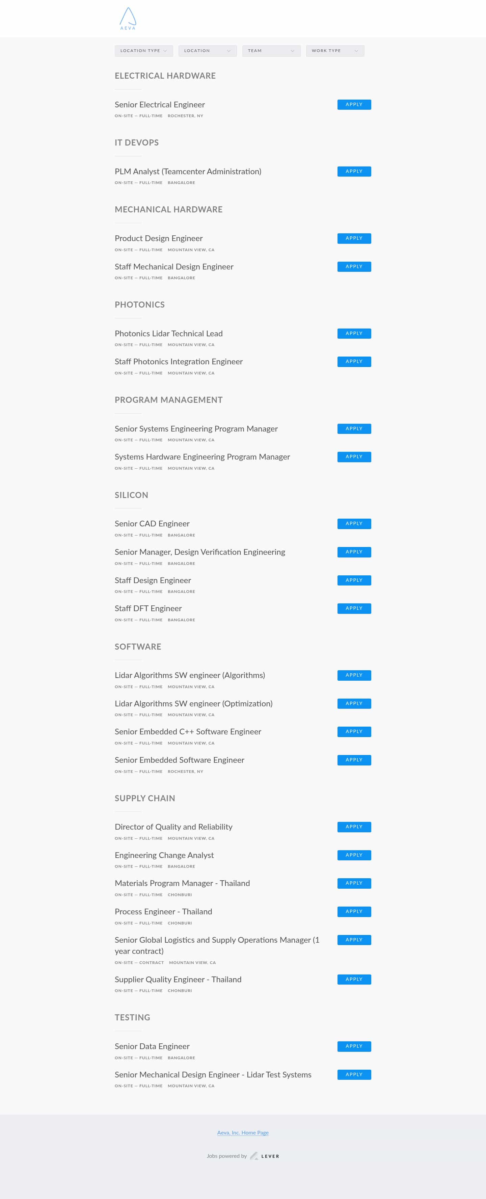
Task: Apply for Lidar Algorithms SW engineer (Algorithms)
Action: [354, 675]
